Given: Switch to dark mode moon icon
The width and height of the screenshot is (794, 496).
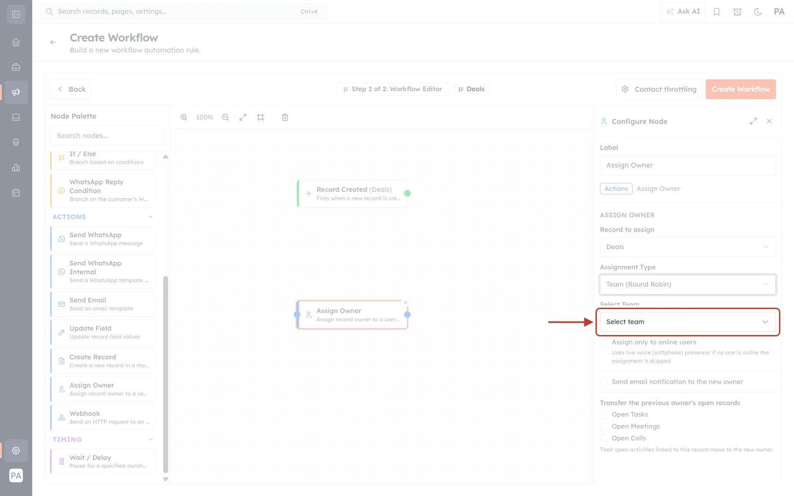Looking at the screenshot, I should coord(758,12).
